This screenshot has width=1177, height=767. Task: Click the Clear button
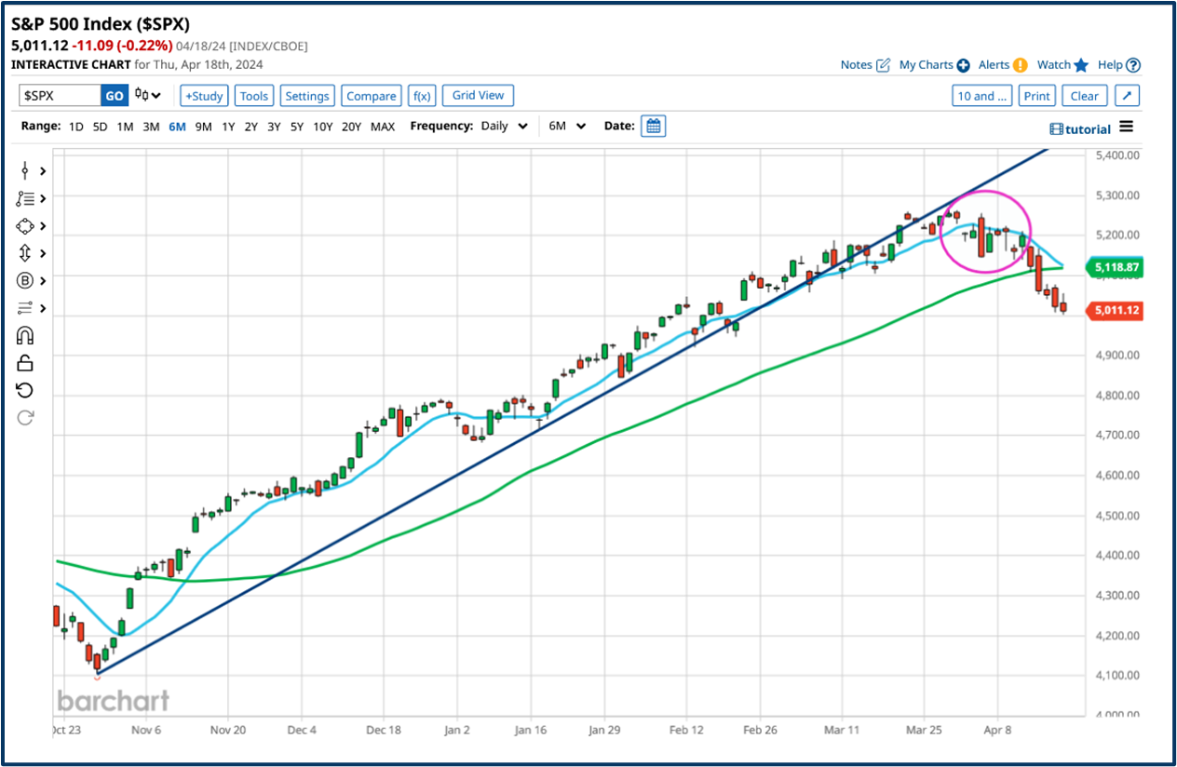click(x=1084, y=95)
